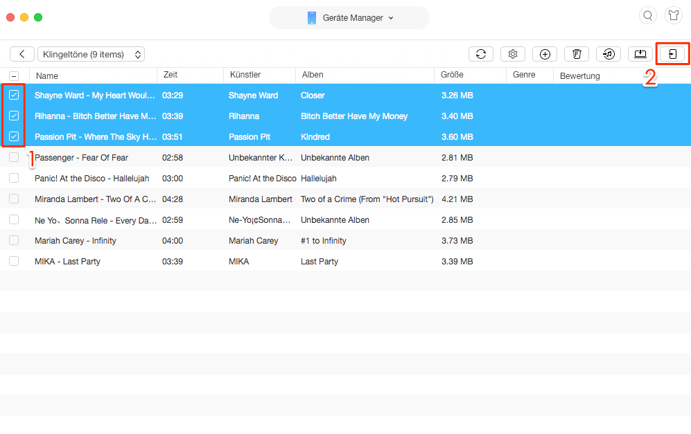691x434 pixels.
Task: Click artist cell 'Mariah Carey'
Action: (254, 241)
